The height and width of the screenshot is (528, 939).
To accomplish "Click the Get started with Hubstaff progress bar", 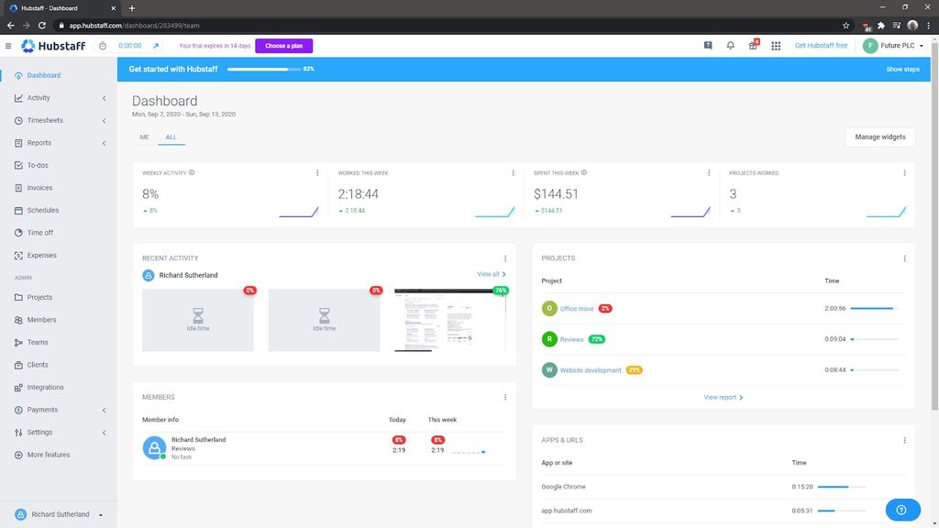I will 266,69.
